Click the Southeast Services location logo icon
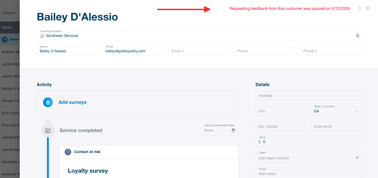378x178 pixels. click(42, 36)
